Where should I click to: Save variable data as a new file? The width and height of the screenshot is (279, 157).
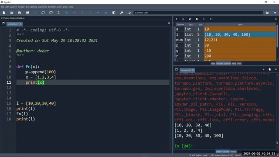coord(190,19)
